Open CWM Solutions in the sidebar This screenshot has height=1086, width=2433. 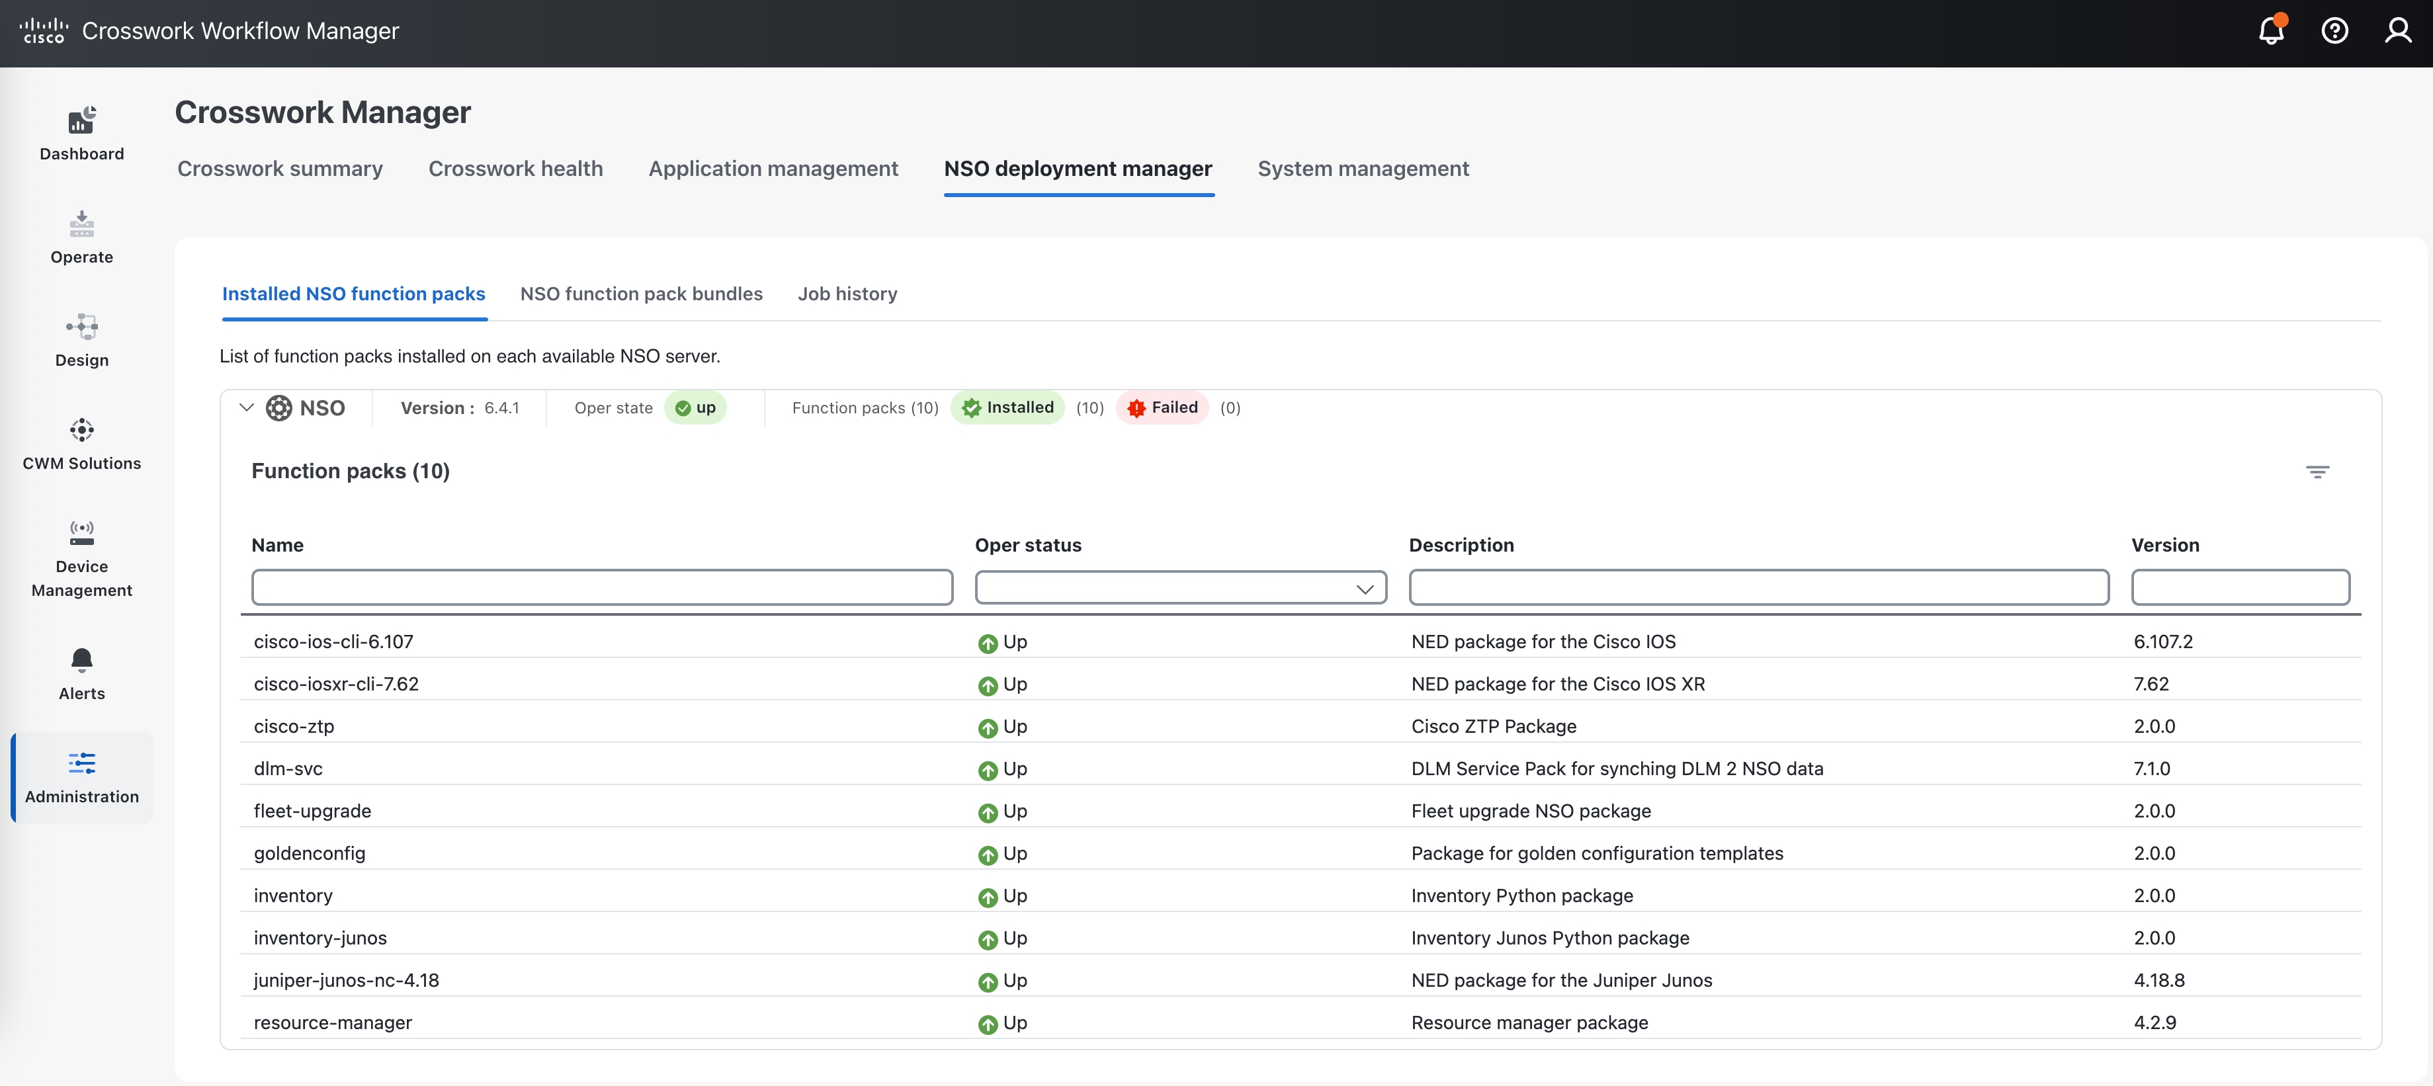coord(82,444)
